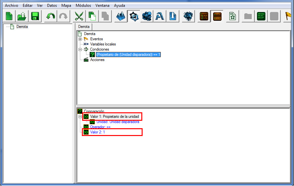Open the Ayuda menu
Screen dimensions: 294x186
[x=120, y=6]
